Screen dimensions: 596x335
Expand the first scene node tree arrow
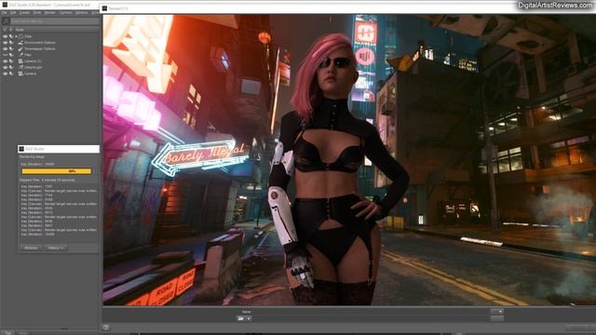click(16, 36)
